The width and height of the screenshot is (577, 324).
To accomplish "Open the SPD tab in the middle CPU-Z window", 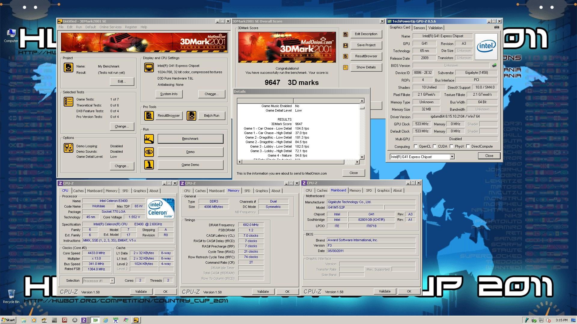I will pyautogui.click(x=247, y=191).
